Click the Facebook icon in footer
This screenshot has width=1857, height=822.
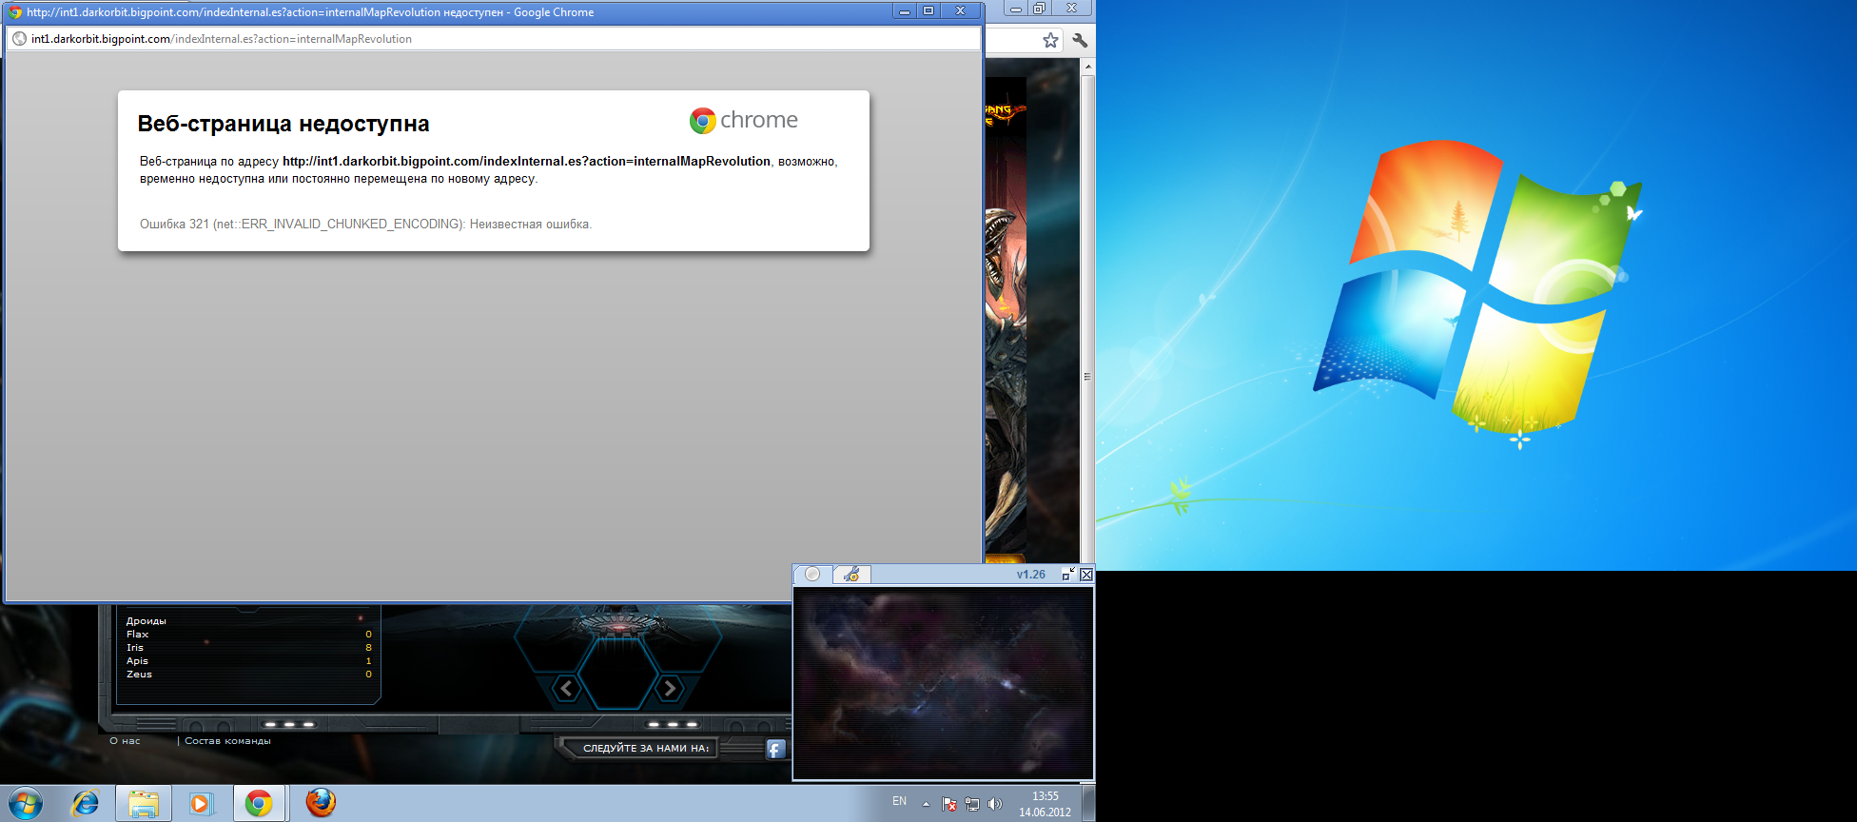coord(776,749)
